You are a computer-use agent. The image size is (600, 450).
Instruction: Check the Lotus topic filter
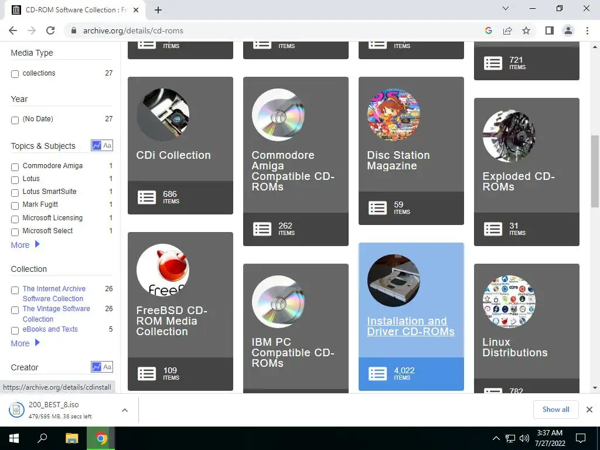tap(15, 180)
